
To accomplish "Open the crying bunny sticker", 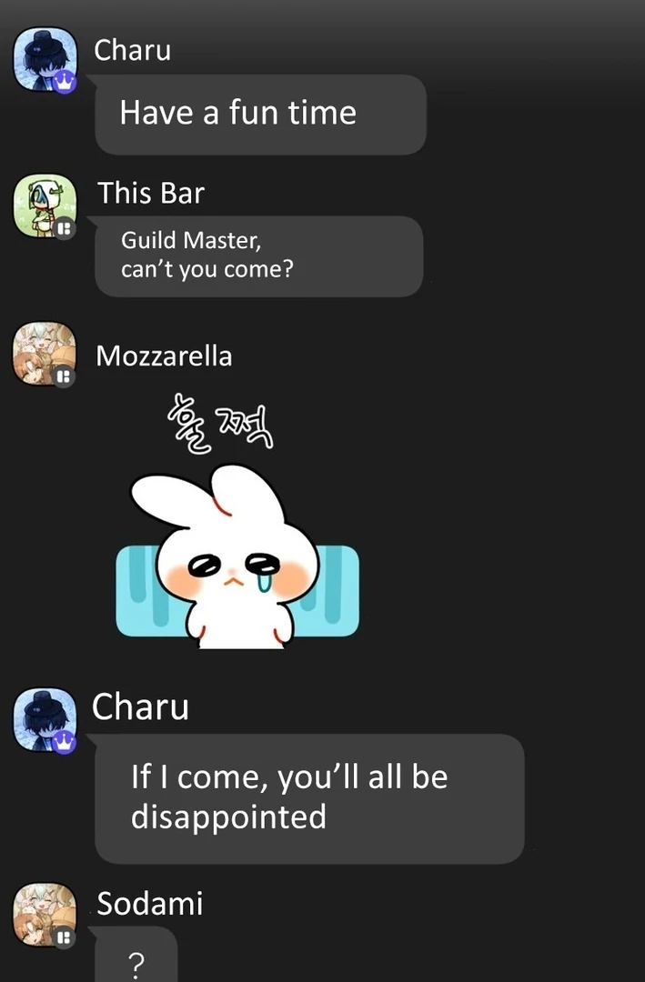I will tap(237, 521).
